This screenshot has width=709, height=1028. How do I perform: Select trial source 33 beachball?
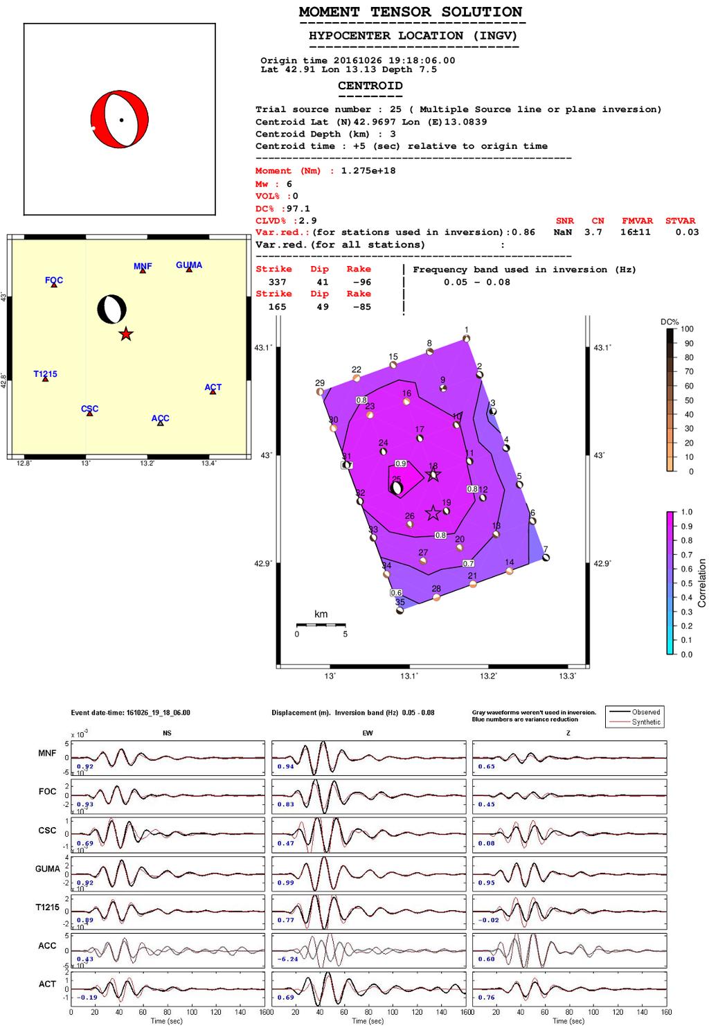tap(373, 538)
